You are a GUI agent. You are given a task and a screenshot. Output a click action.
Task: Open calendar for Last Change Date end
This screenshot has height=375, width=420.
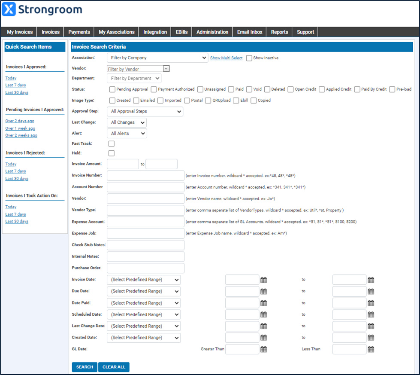coord(371,326)
